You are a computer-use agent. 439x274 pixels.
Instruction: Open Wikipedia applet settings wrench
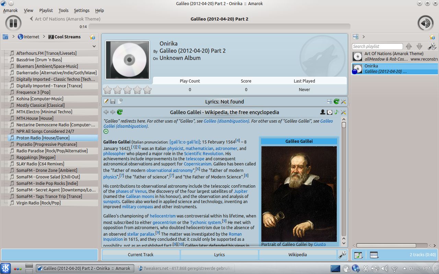click(x=343, y=112)
